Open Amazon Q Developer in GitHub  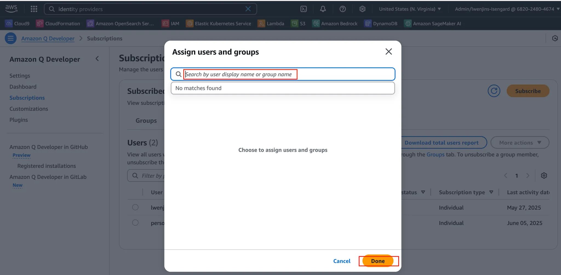click(49, 147)
